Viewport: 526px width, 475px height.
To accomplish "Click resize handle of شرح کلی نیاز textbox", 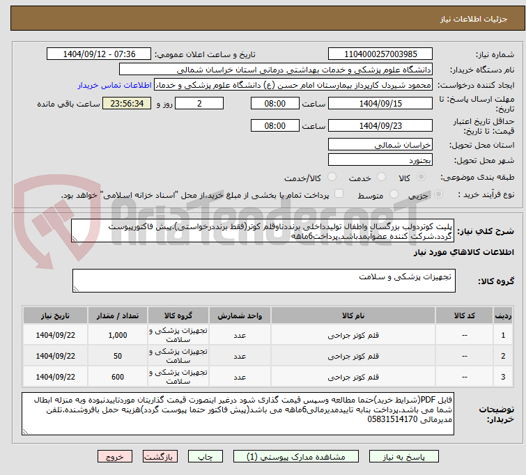I will [x=75, y=239].
